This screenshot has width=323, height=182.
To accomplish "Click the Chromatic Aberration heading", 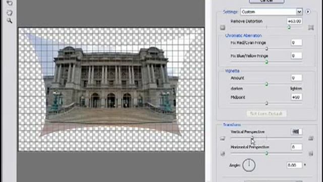I will (243, 35).
